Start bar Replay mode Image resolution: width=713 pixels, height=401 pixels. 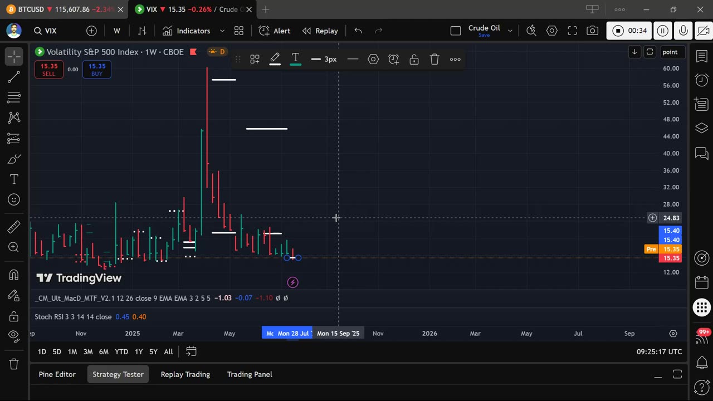tap(320, 31)
